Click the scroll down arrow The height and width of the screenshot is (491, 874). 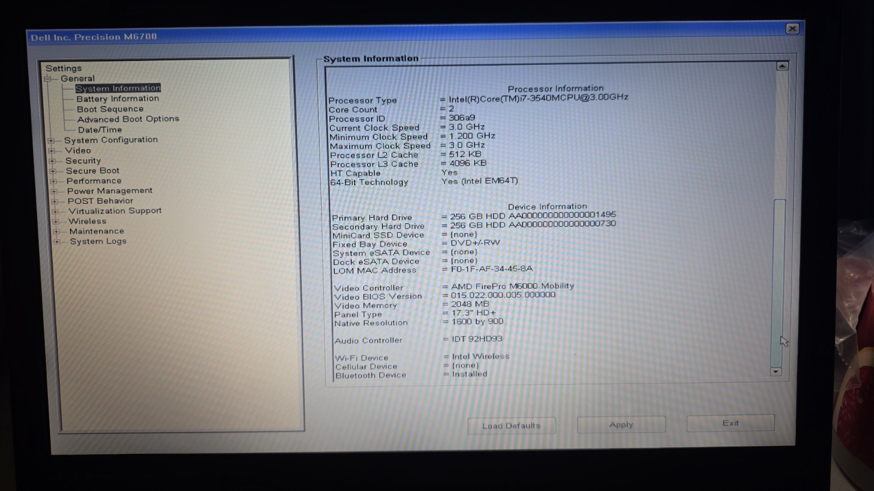pos(775,372)
